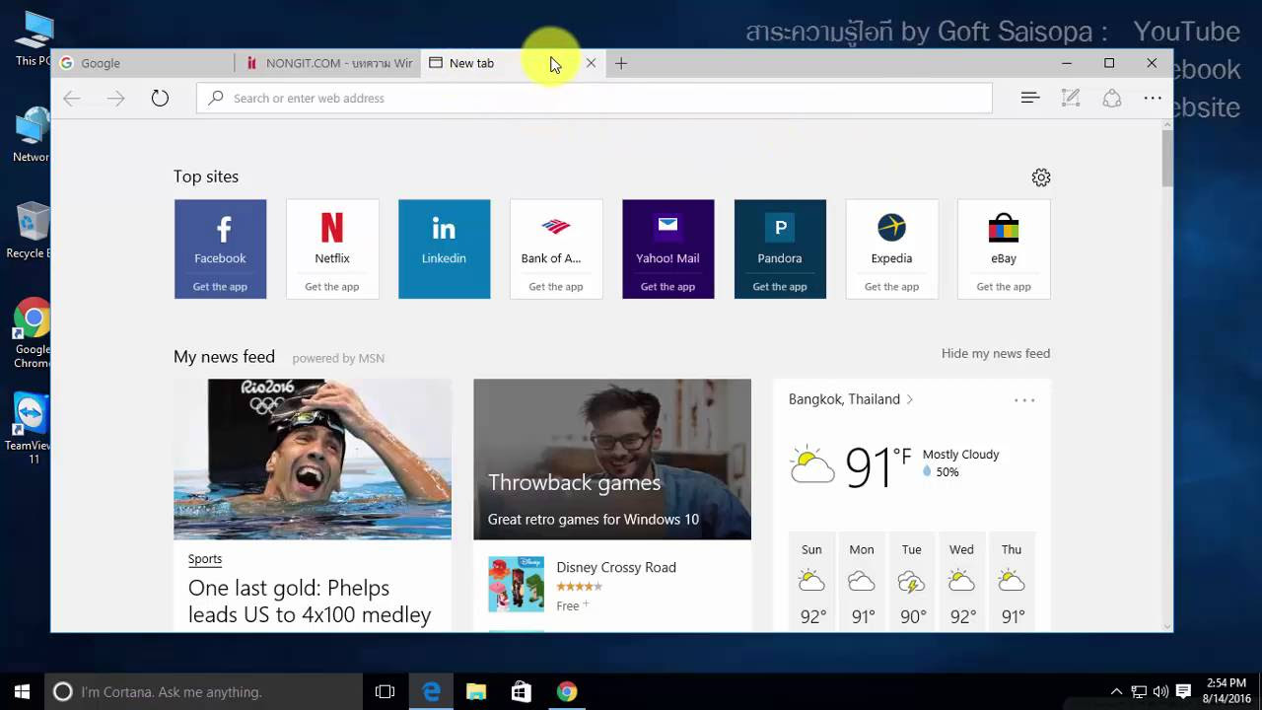
Task: Expand Bangkok, Thailand weather location
Action: (851, 399)
